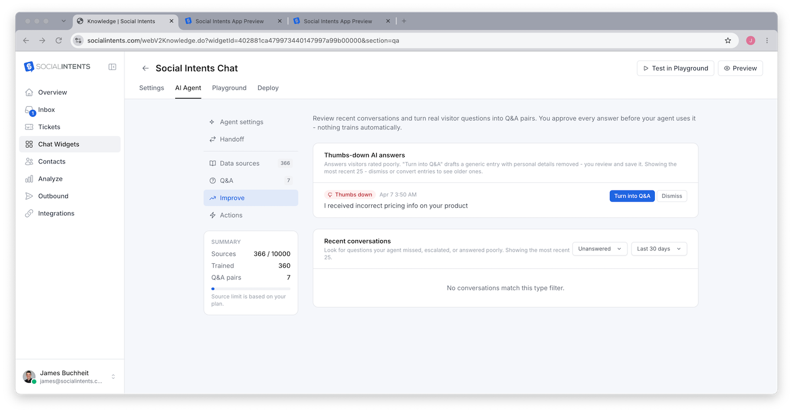Click Tickets icon in sidebar
The image size is (793, 413).
click(29, 127)
